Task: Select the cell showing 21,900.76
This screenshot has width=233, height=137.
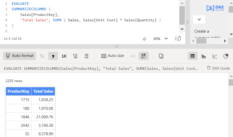Action: pos(43,117)
